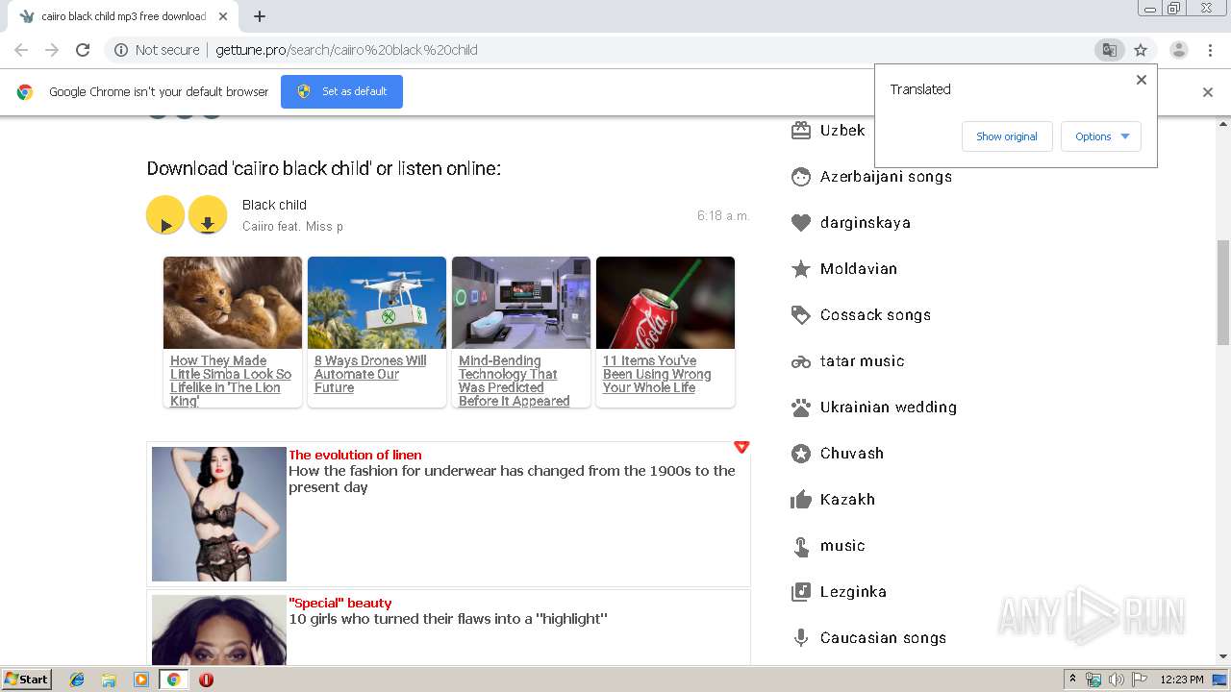Click the Ukrainian wedding paw icon

(801, 408)
